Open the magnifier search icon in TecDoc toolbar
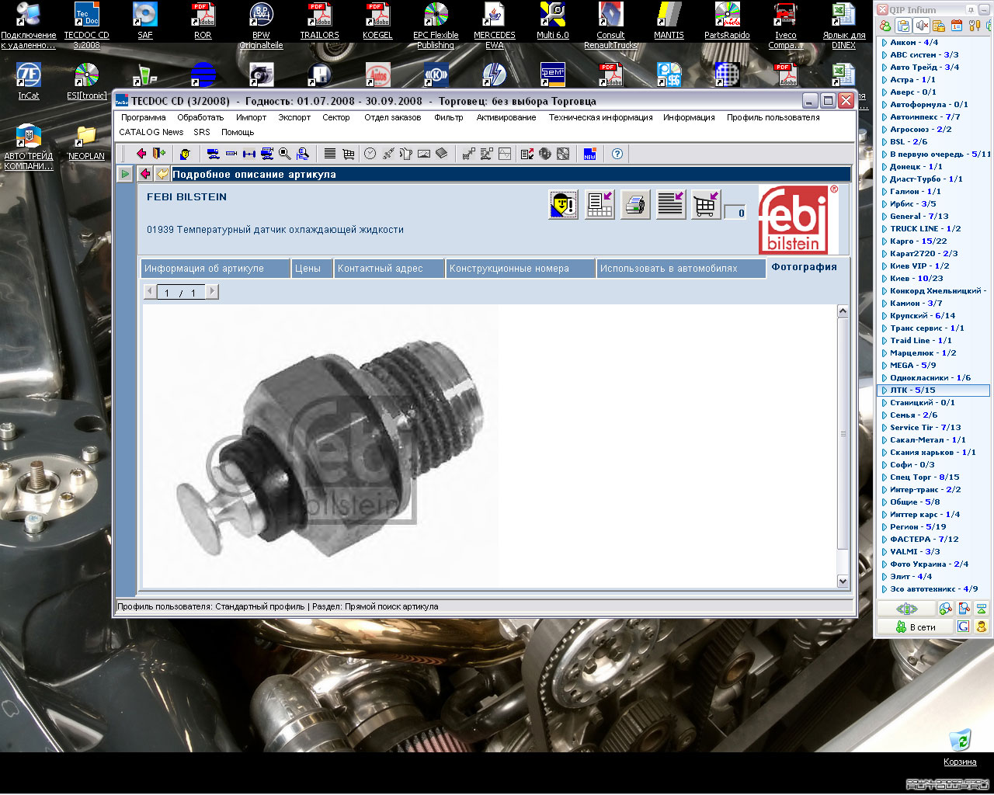The image size is (994, 795). coord(285,154)
